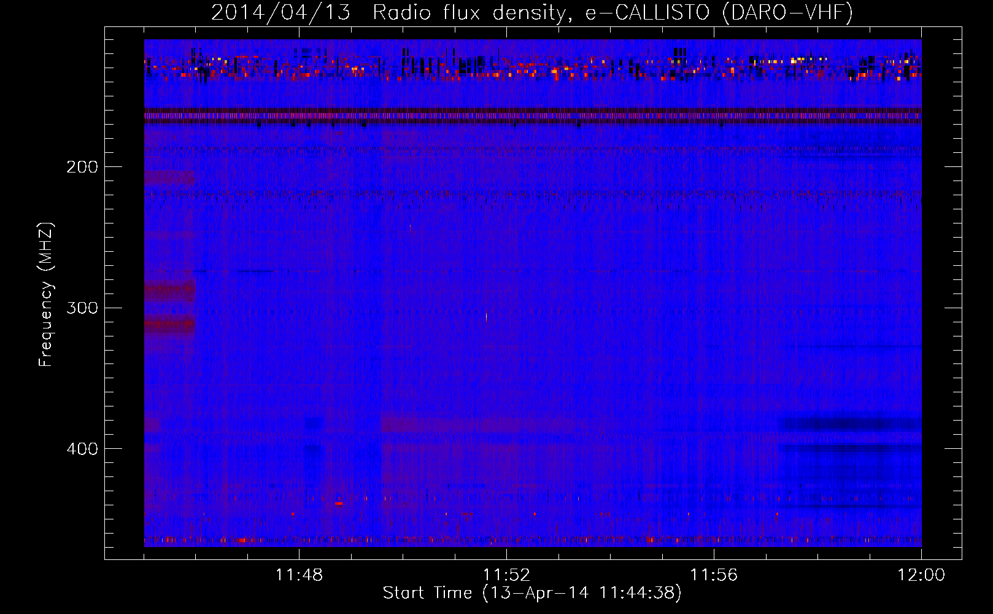
Task: Click the dark blue band near 380 MHz at right
Action: click(850, 424)
